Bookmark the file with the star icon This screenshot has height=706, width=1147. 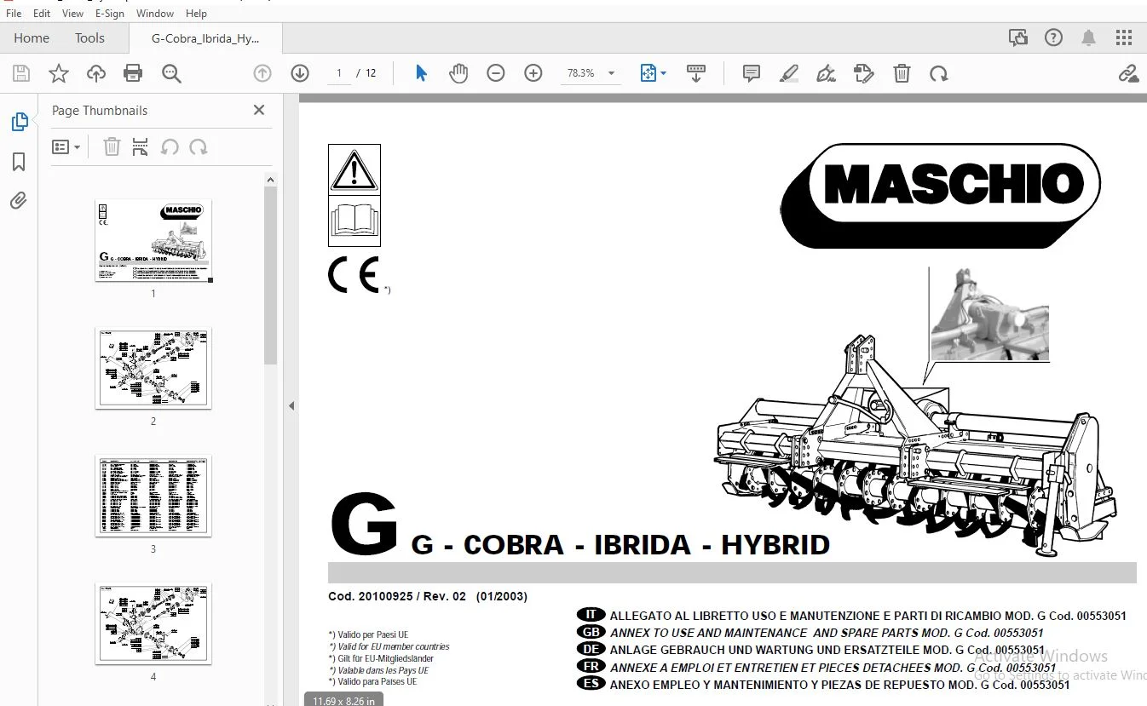coord(59,74)
